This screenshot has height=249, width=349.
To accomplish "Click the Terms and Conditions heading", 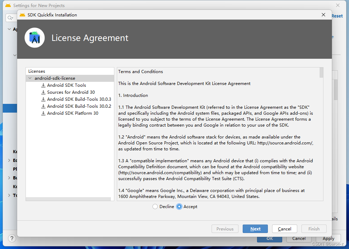I will [x=141, y=72].
